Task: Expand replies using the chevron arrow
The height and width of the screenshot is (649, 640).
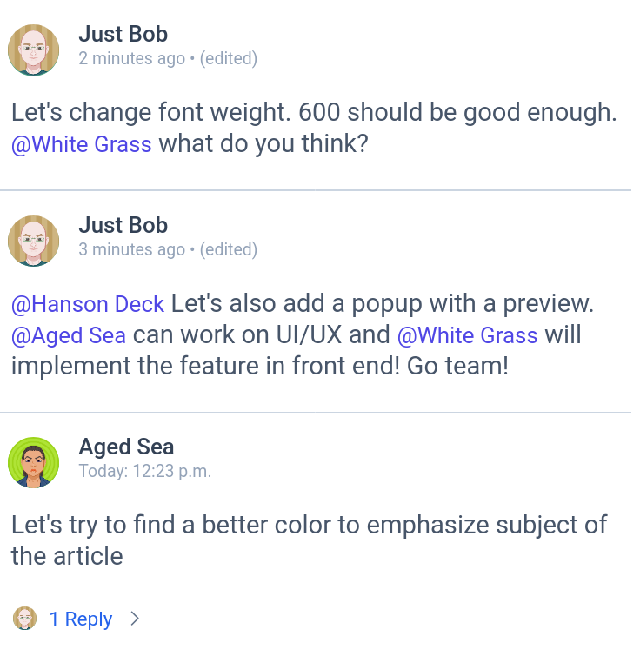Action: click(135, 619)
